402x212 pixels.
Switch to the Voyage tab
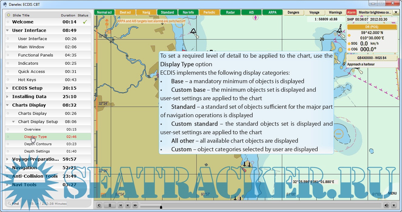[x=314, y=12]
